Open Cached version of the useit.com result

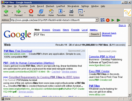tap(56, 72)
